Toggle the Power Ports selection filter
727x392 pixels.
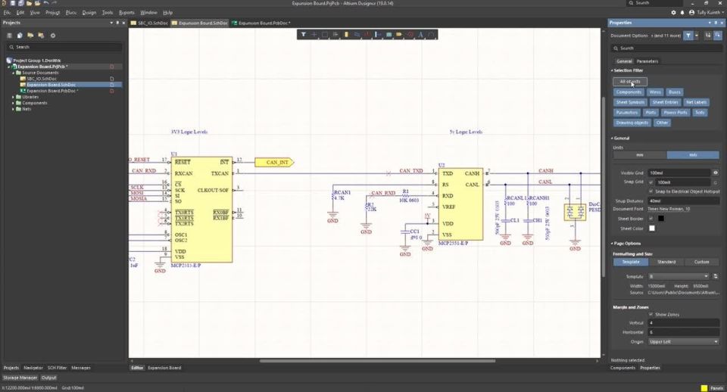[x=675, y=112]
